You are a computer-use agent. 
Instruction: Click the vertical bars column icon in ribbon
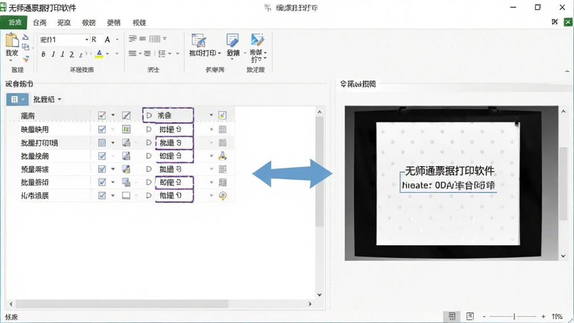[x=155, y=39]
